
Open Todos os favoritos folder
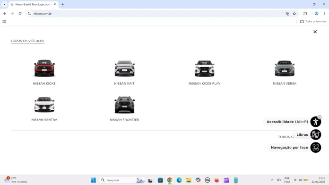pos(313,21)
